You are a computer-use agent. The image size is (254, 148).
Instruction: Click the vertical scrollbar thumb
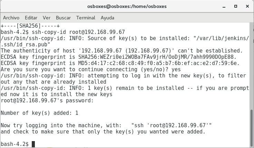(252, 128)
